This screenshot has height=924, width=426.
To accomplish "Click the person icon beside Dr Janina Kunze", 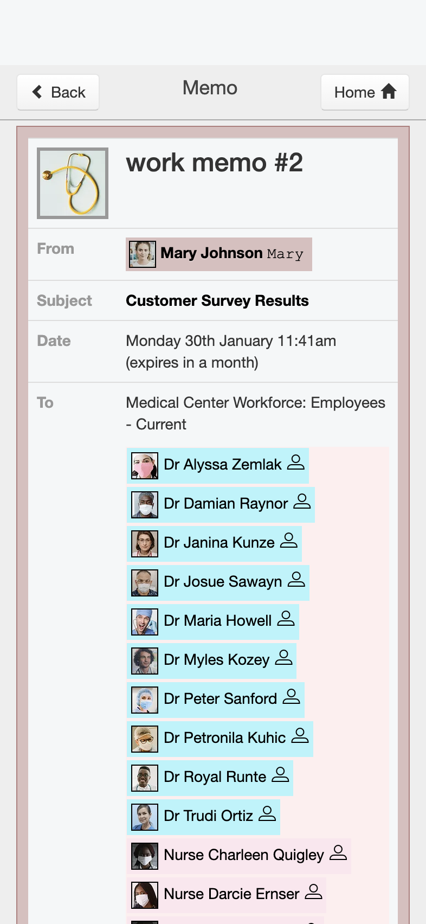I will click(x=289, y=541).
